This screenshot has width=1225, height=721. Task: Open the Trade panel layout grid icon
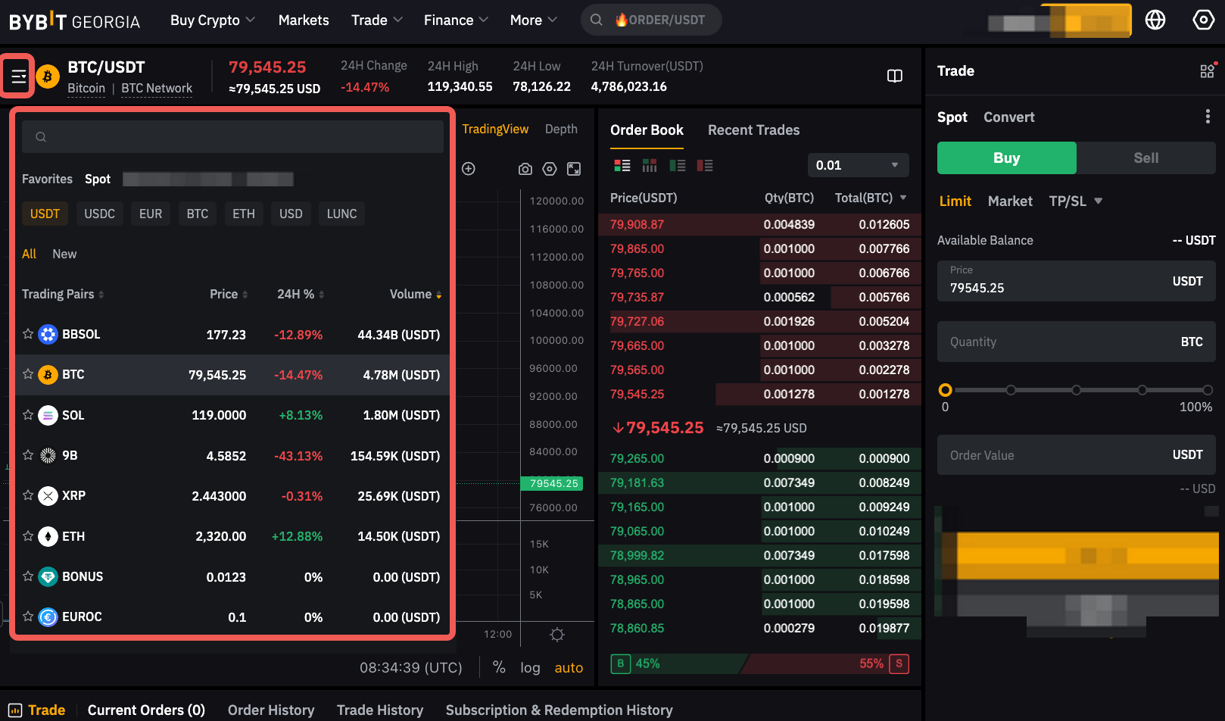[x=1207, y=71]
